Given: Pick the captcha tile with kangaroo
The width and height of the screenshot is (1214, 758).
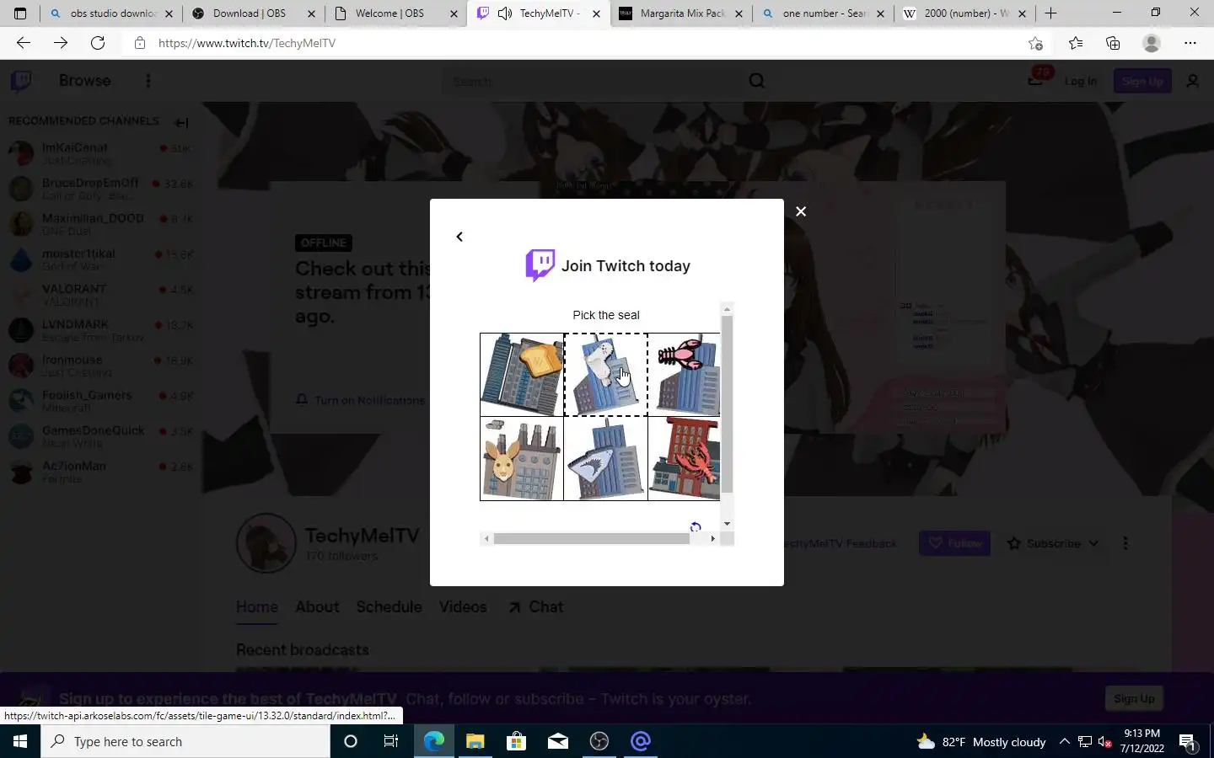Looking at the screenshot, I should [x=522, y=459].
